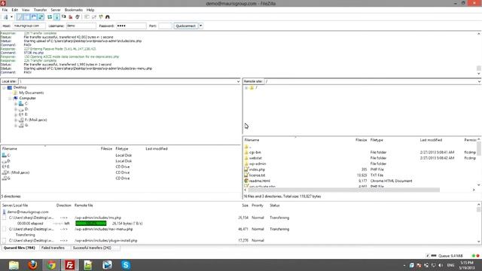Select the index.php file icon in remote list
Screen dimensions: 482x271
point(246,169)
